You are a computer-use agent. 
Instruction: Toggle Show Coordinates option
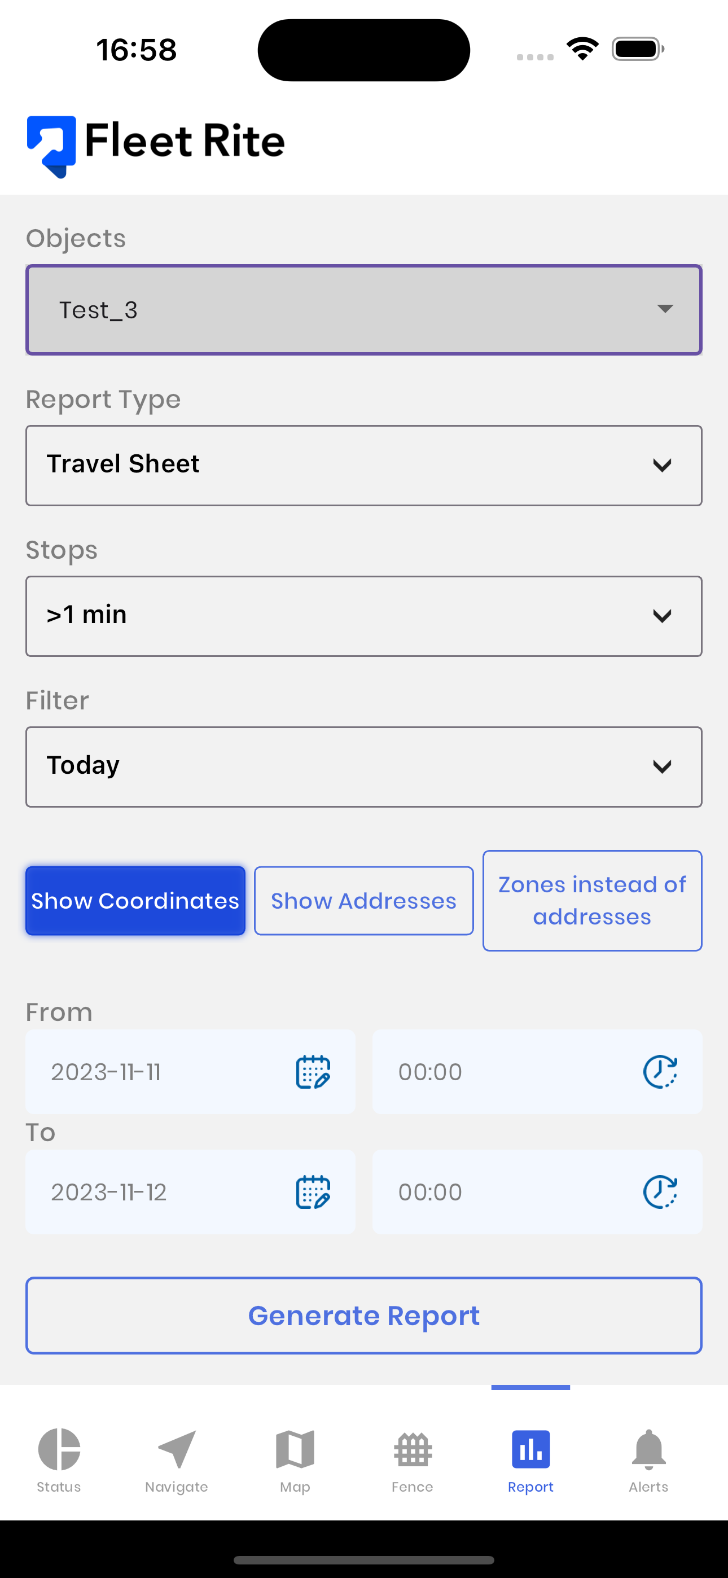coord(135,901)
